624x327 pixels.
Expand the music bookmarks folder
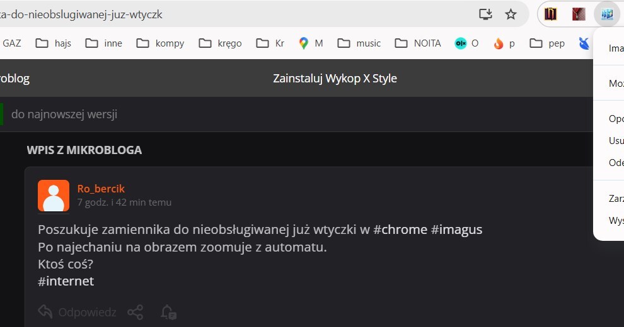(x=359, y=43)
